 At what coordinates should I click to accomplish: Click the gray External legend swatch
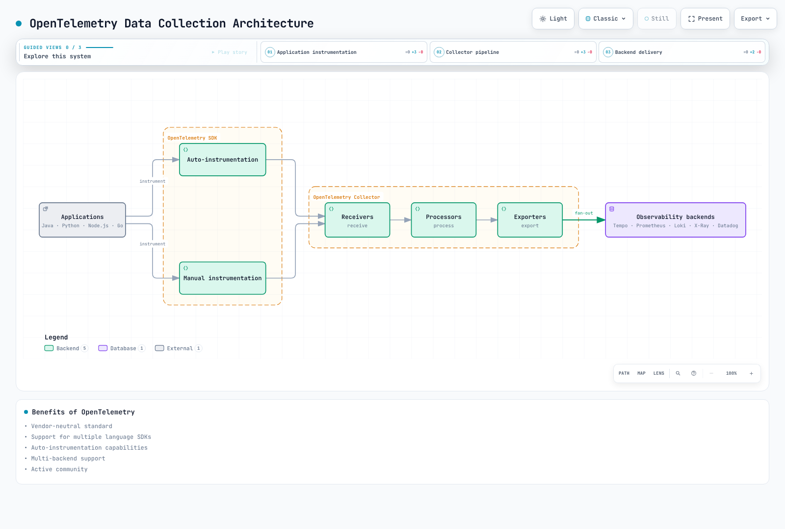[x=159, y=348]
